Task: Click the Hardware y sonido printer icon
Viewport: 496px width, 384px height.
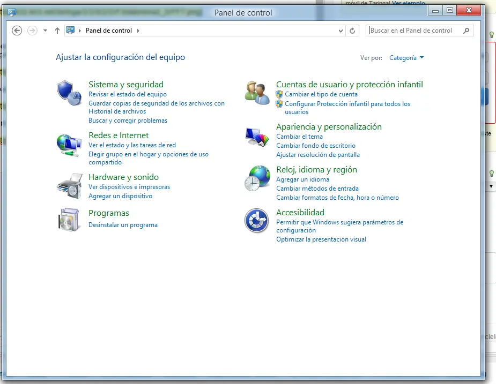Action: pyautogui.click(x=70, y=186)
